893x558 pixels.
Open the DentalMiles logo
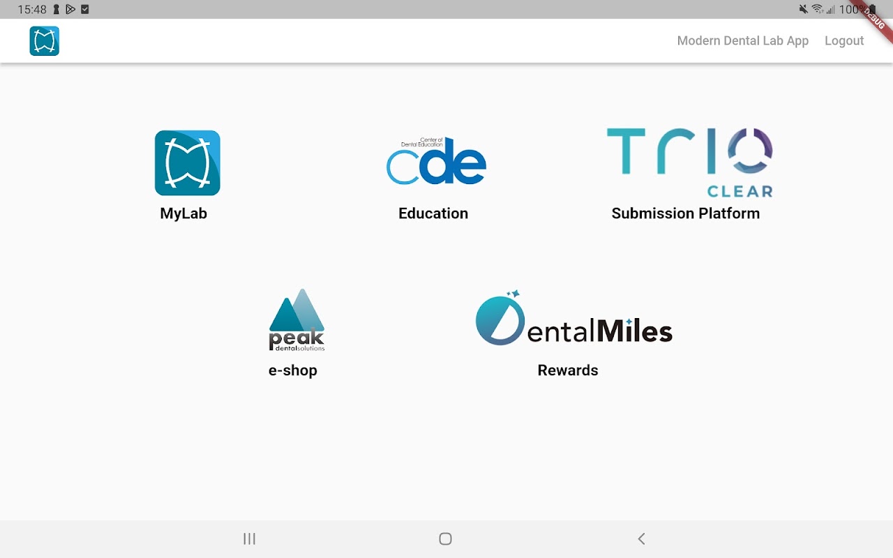pyautogui.click(x=573, y=319)
